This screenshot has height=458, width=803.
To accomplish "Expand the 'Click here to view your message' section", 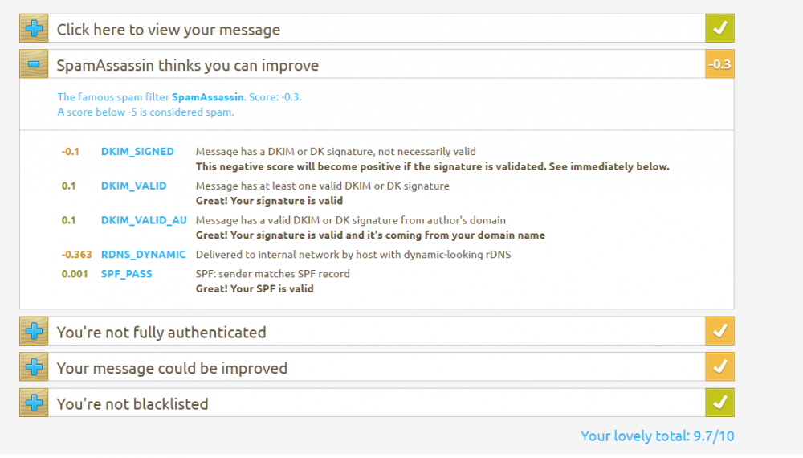I will tap(34, 28).
